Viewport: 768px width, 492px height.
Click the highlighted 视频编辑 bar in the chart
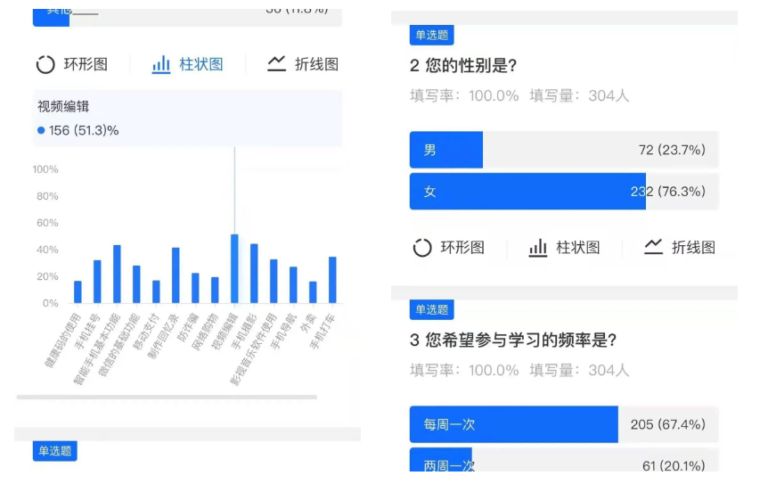pos(234,269)
